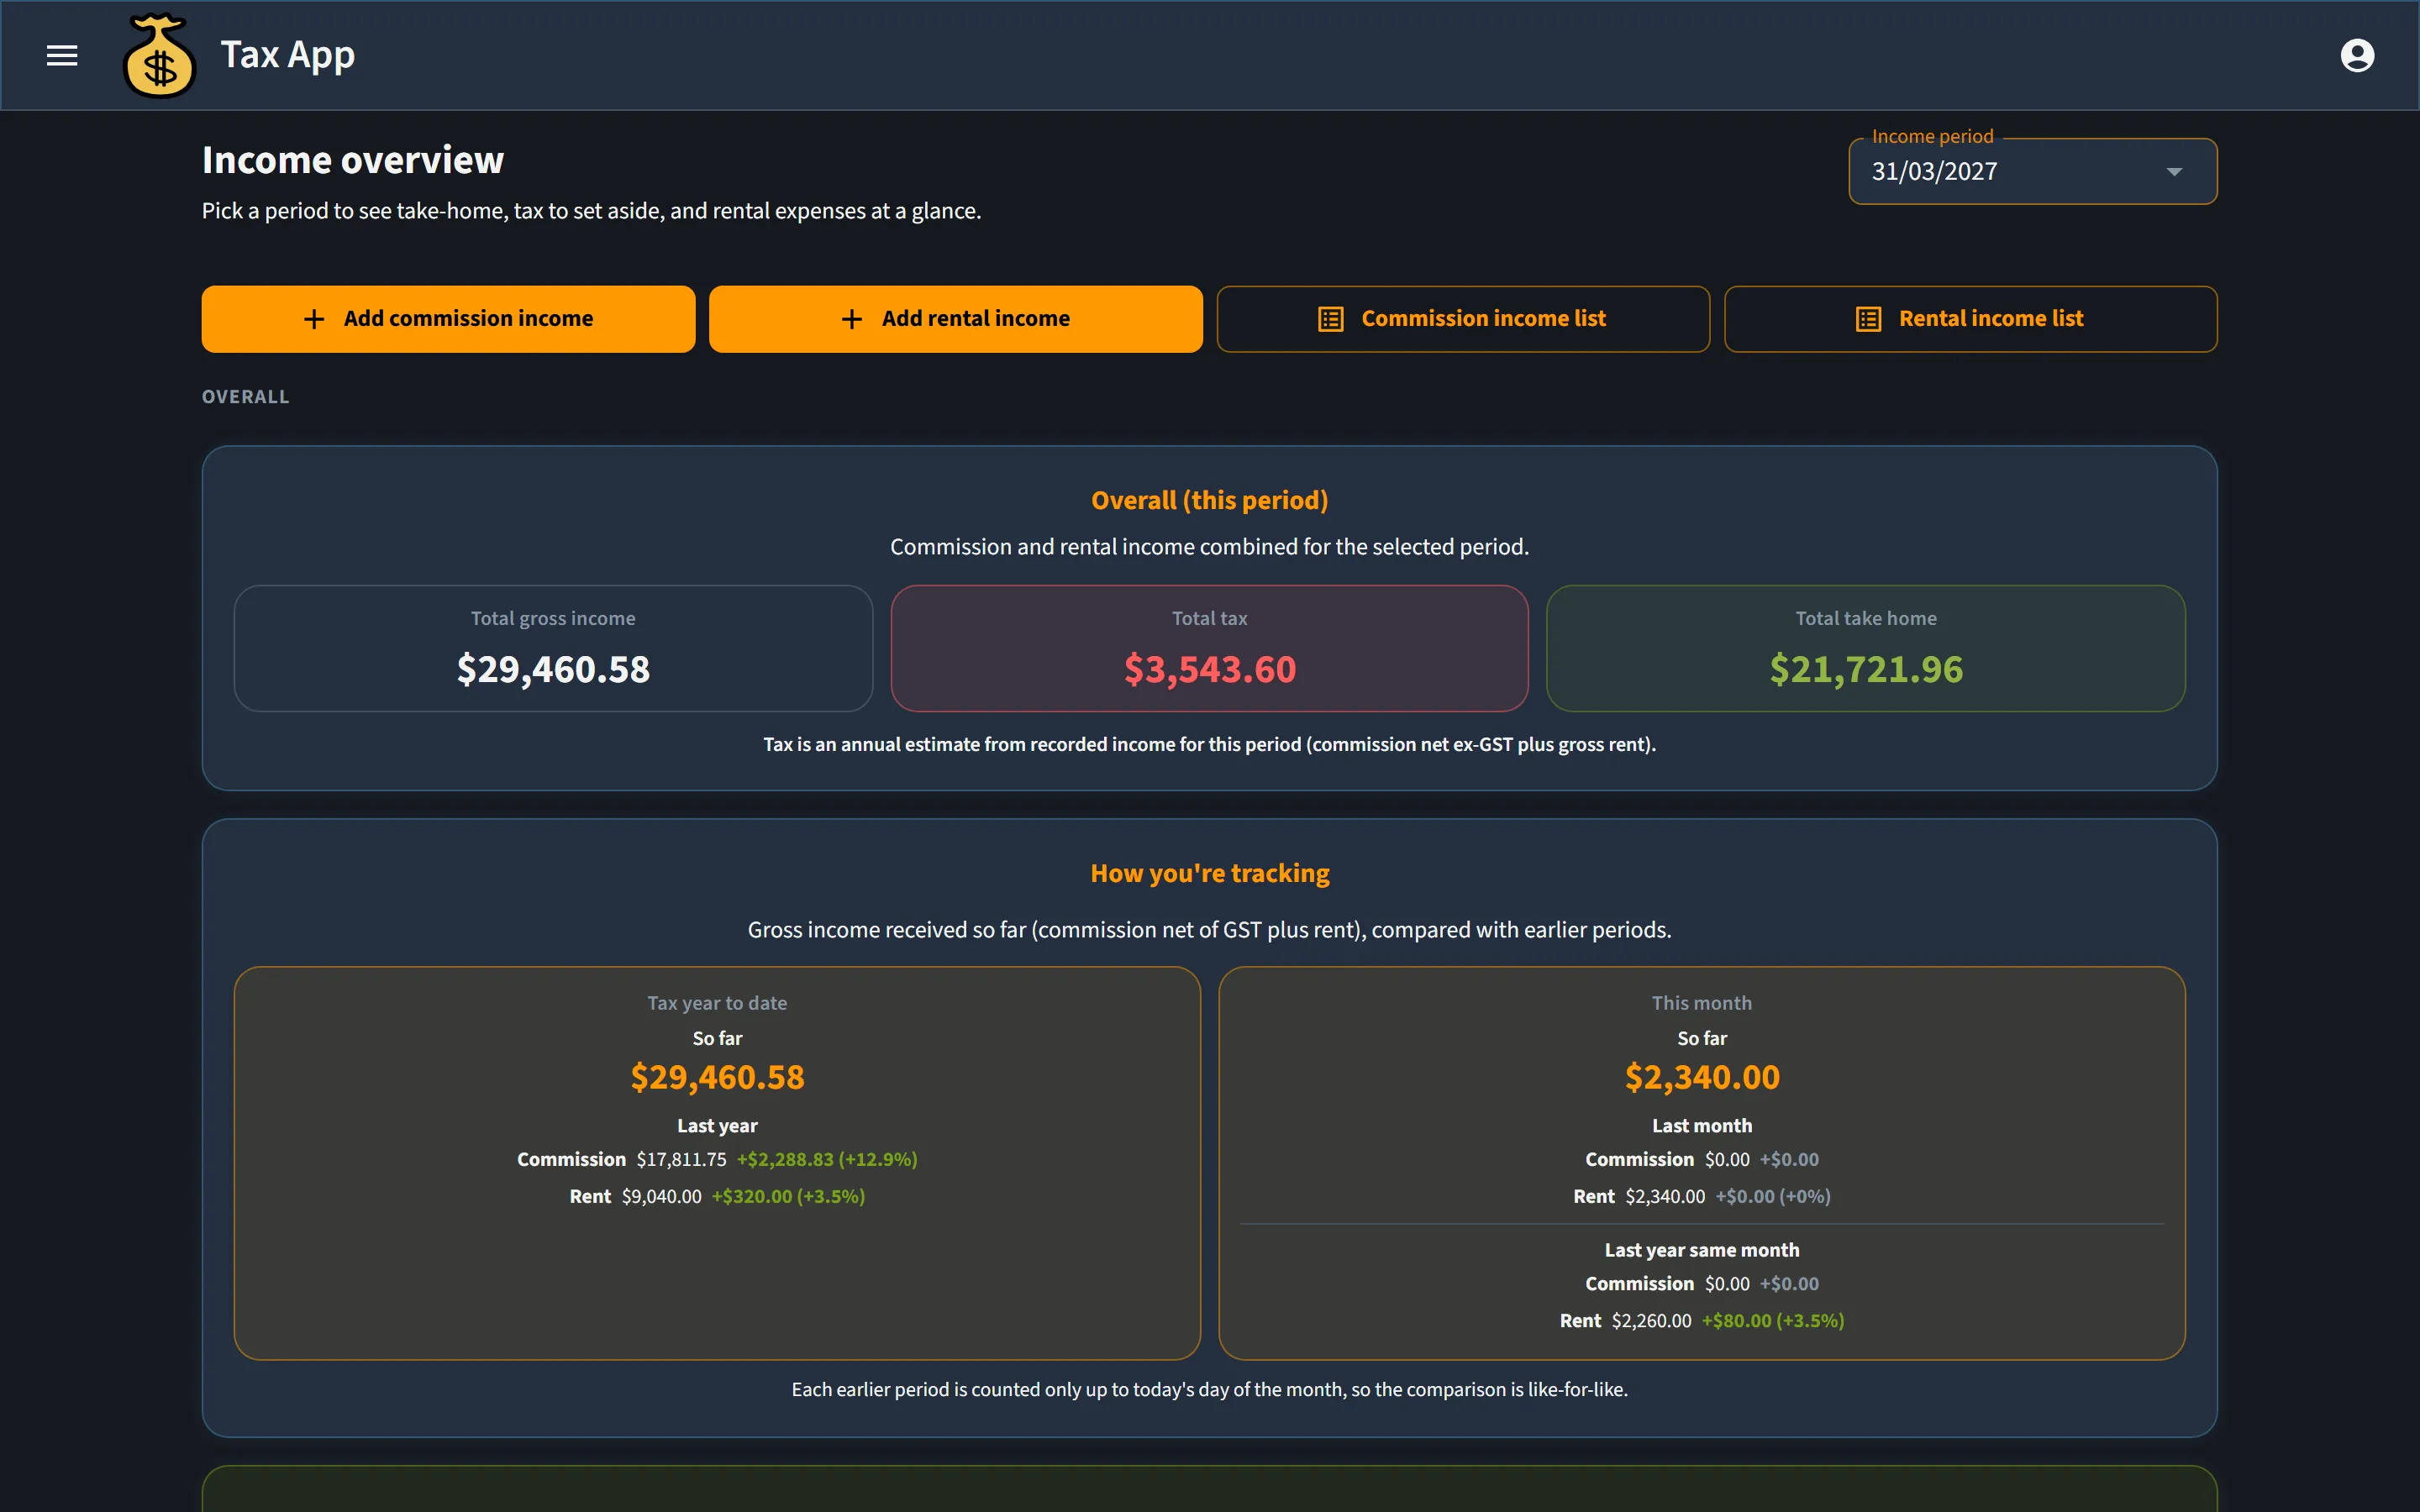This screenshot has height=1512, width=2420.
Task: Click the Last year rent $9,040.00
Action: [662, 1196]
